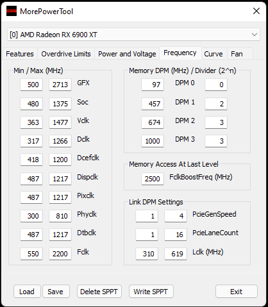Close the MorePowerTool window

tap(256, 11)
